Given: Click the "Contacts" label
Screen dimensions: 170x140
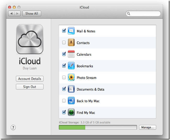Looking at the screenshot, I should pos(83,43).
